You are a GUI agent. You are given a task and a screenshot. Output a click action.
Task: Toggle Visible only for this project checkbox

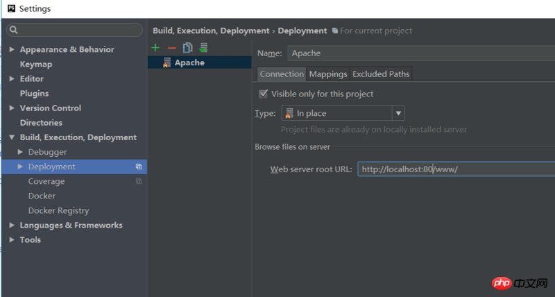click(263, 94)
